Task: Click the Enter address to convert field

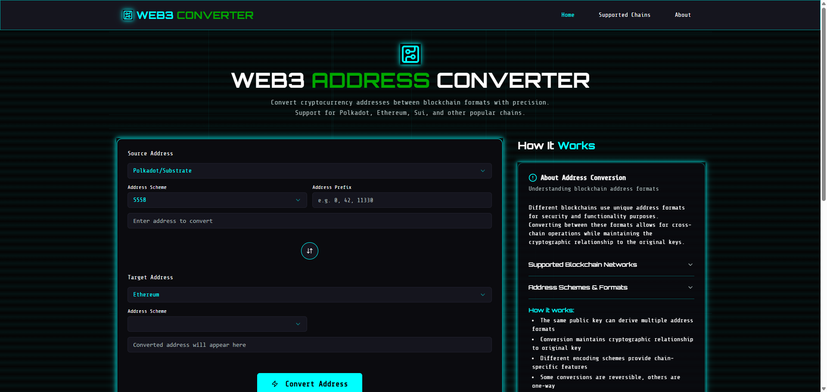Action: click(x=309, y=221)
